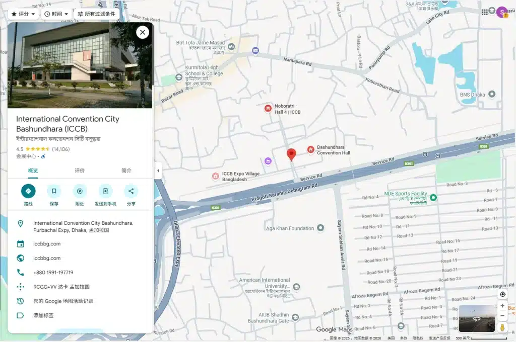Collapse the side panel arrow
The width and height of the screenshot is (516, 342).
[x=158, y=170]
